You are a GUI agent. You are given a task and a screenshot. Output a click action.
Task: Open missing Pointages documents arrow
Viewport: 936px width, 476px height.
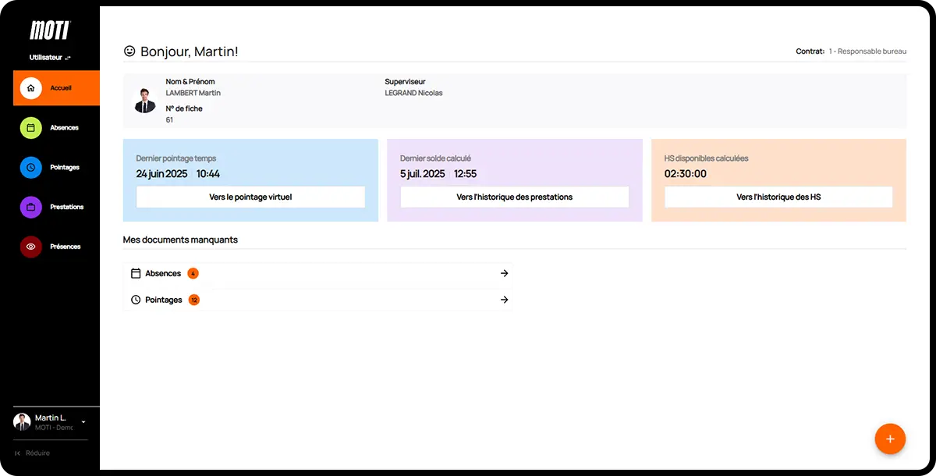[x=504, y=300]
